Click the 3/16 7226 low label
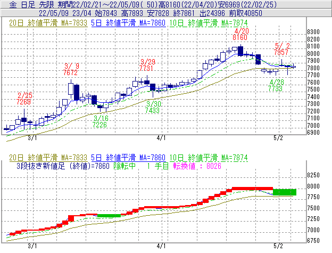 100,121
